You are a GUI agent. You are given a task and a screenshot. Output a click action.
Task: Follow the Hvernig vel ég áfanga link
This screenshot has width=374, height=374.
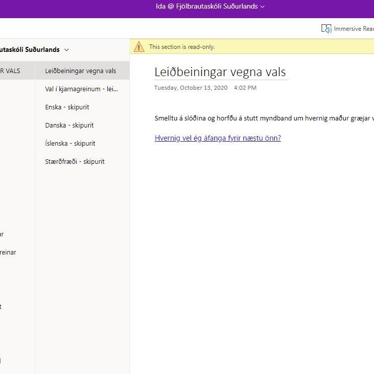(218, 138)
